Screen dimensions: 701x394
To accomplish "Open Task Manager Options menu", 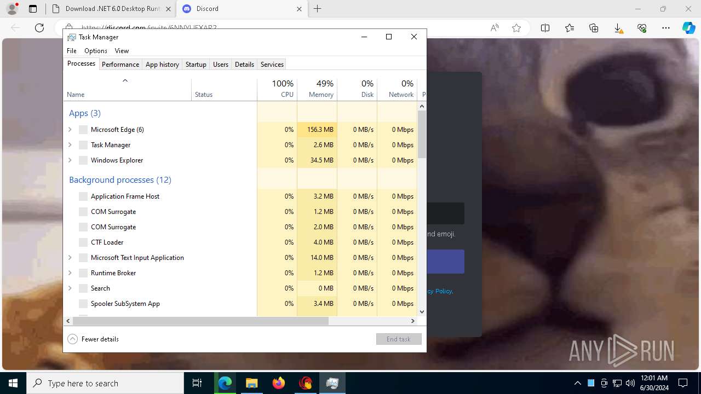I will coord(96,51).
